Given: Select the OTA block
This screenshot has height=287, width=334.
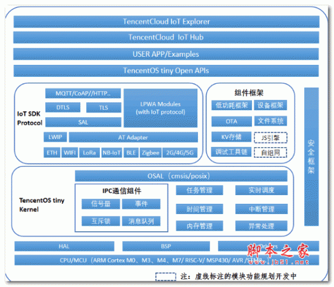Looking at the screenshot, I should (231, 121).
